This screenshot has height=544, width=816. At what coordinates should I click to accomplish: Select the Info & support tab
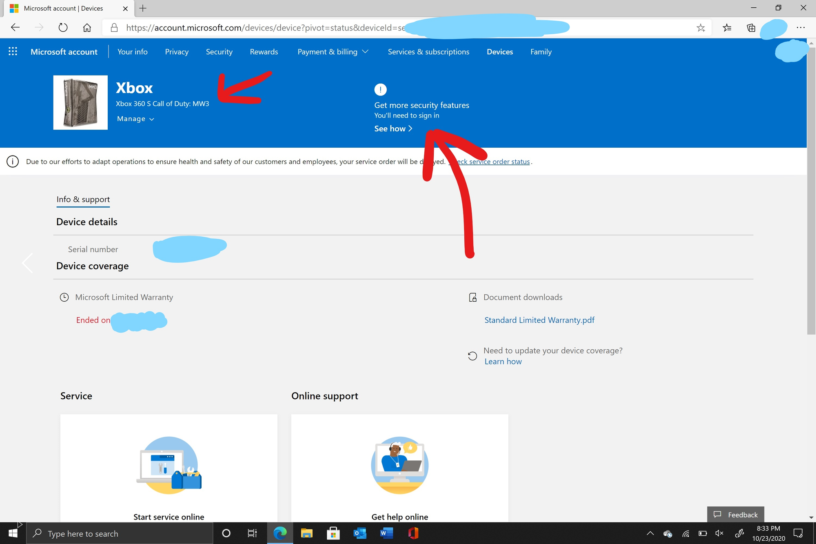click(x=83, y=200)
